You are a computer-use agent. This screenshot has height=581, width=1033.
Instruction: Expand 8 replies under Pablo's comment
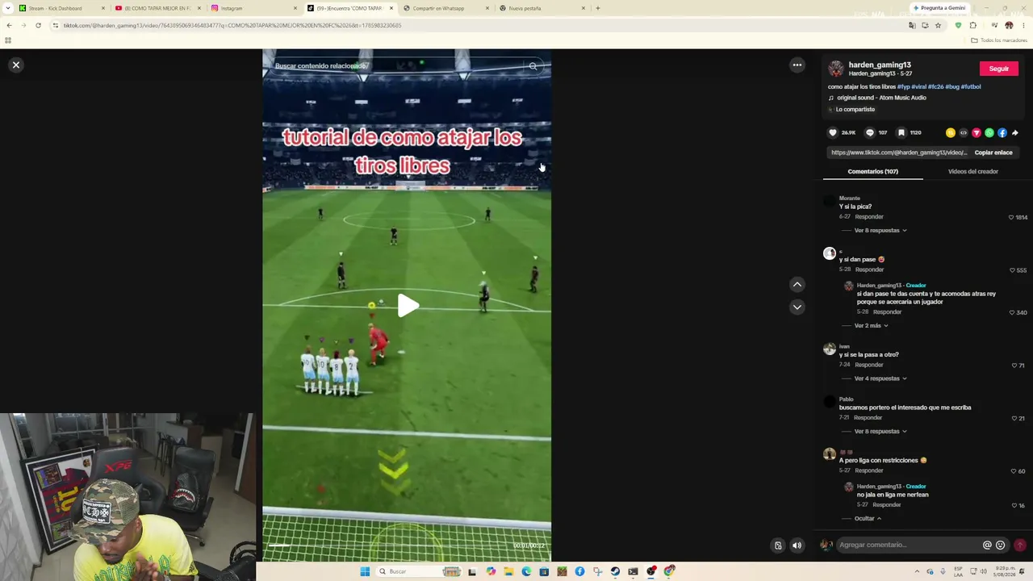(x=880, y=431)
